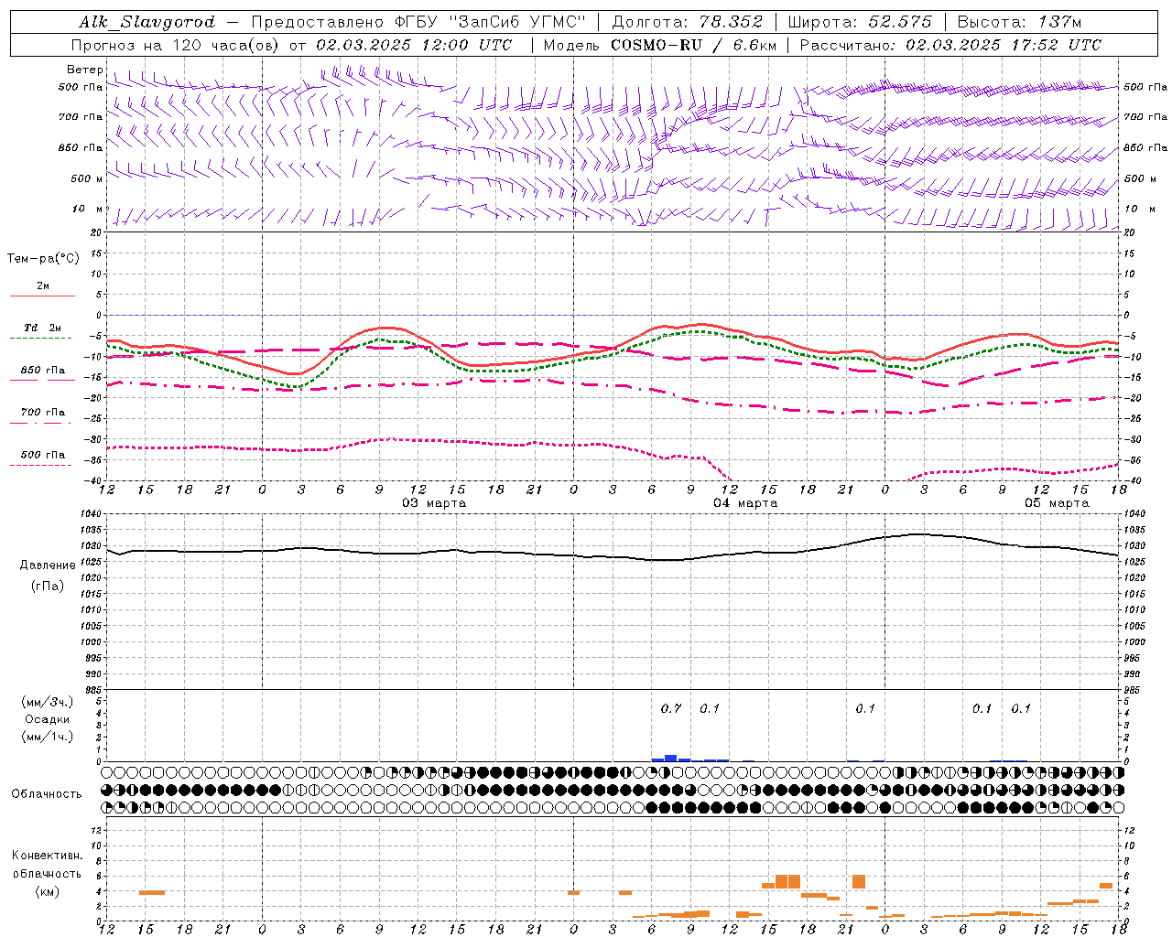This screenshot has height=937, width=1172.
Task: Click the '(мм/1ч.)' precipitation unit label
Action: click(x=48, y=737)
